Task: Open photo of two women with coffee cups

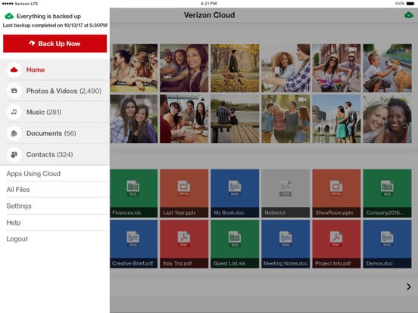Action: click(285, 68)
